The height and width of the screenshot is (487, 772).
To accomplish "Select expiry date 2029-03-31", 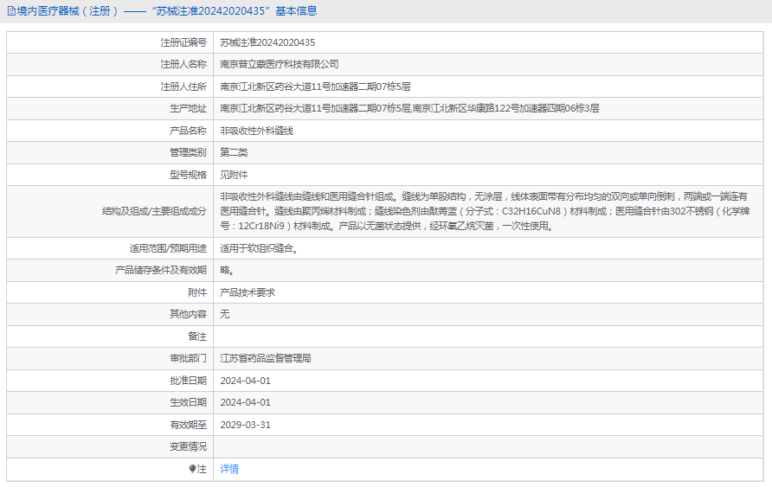I will 245,425.
